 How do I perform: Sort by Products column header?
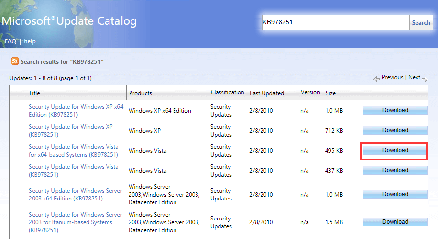tap(140, 93)
